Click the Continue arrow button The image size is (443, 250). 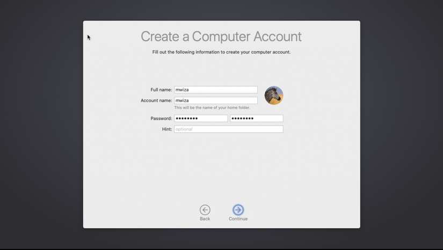click(238, 210)
